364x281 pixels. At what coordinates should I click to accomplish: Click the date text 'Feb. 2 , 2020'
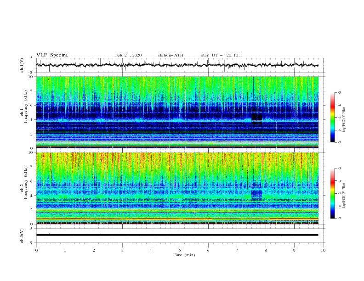coord(128,55)
